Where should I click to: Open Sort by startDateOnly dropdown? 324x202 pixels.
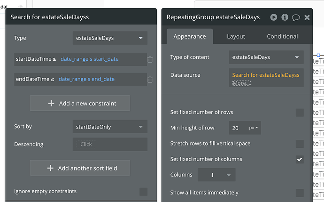click(110, 127)
